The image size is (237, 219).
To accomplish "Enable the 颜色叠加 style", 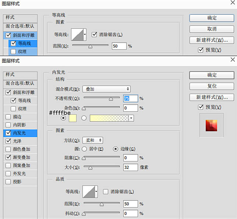I will [x=8, y=149].
